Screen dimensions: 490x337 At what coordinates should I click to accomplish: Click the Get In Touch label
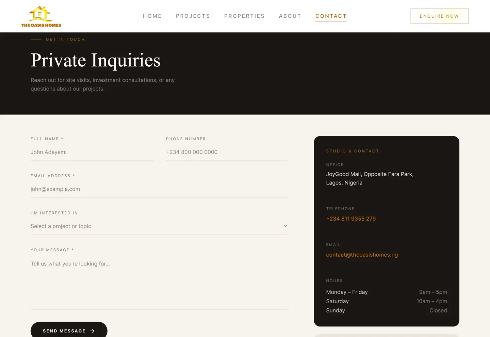coord(65,39)
